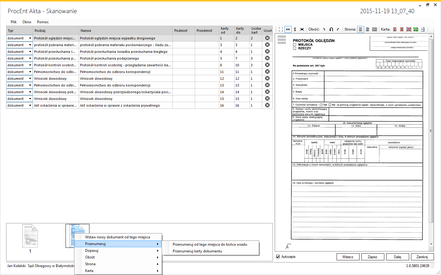The height and width of the screenshot is (275, 441).
Task: Choose Wstaw nowy dokument od tego miejsca
Action: (x=118, y=237)
